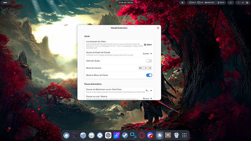Image resolution: width=251 pixels, height=141 pixels.
Task: Expand the Ajuste do Papel de Parede dropdown
Action: click(x=147, y=53)
